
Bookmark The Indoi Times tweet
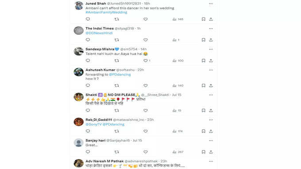tap(204, 40)
